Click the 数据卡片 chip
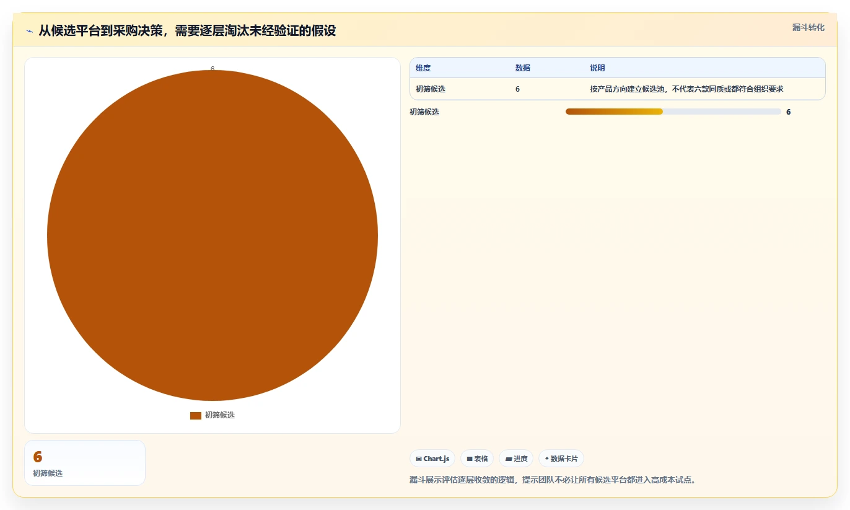The width and height of the screenshot is (850, 510). coord(561,459)
